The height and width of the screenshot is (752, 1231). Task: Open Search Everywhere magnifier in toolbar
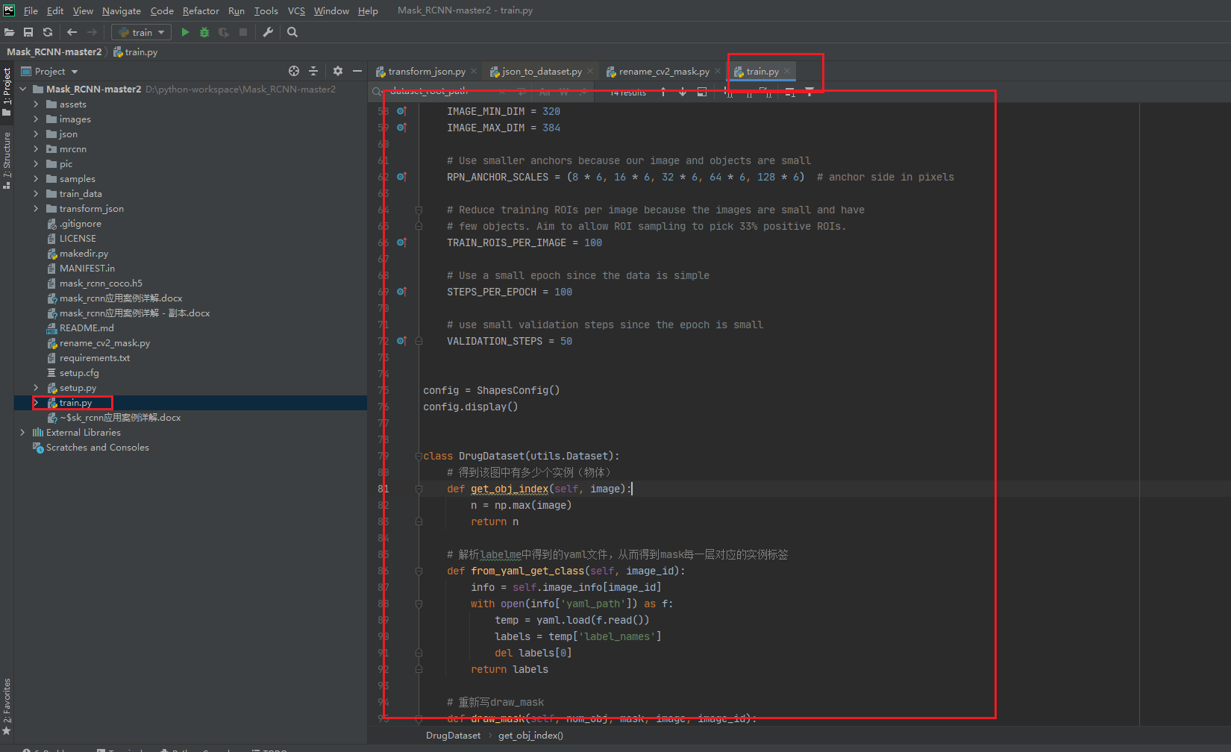[x=292, y=32]
